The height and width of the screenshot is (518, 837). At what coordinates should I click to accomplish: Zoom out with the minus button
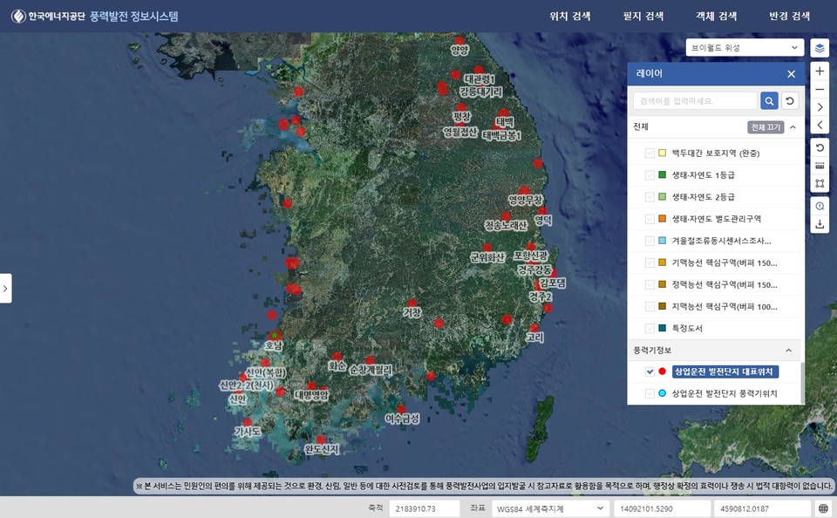(820, 89)
